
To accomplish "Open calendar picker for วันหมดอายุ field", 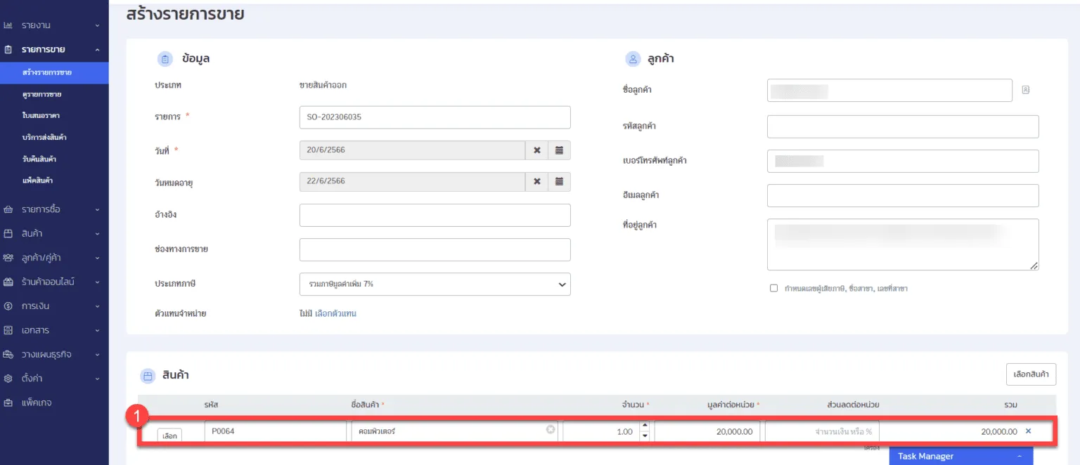I will tap(559, 181).
